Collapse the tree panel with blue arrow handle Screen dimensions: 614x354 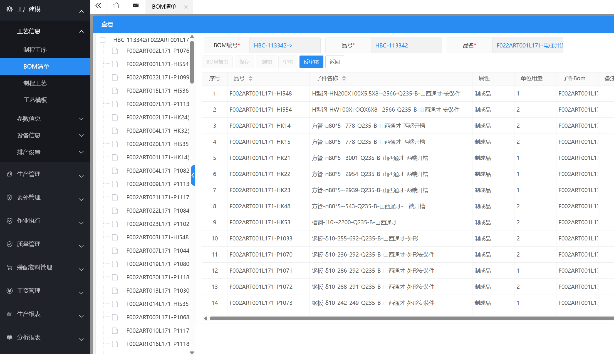tap(193, 175)
